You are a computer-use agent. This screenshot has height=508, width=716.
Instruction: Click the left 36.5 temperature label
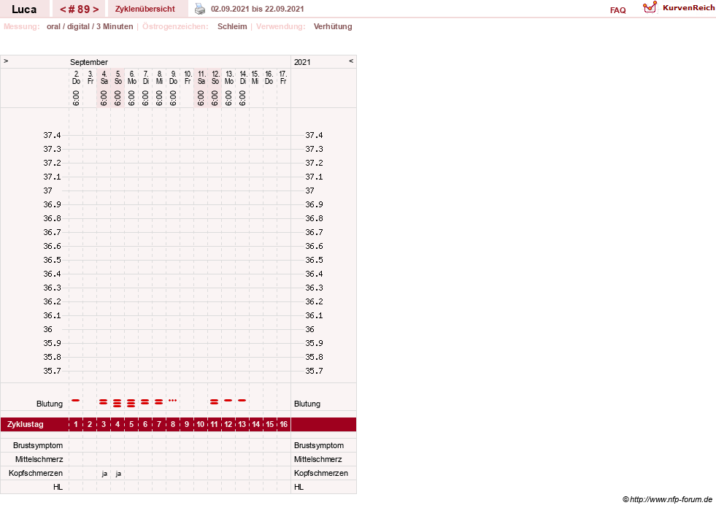tap(52, 260)
